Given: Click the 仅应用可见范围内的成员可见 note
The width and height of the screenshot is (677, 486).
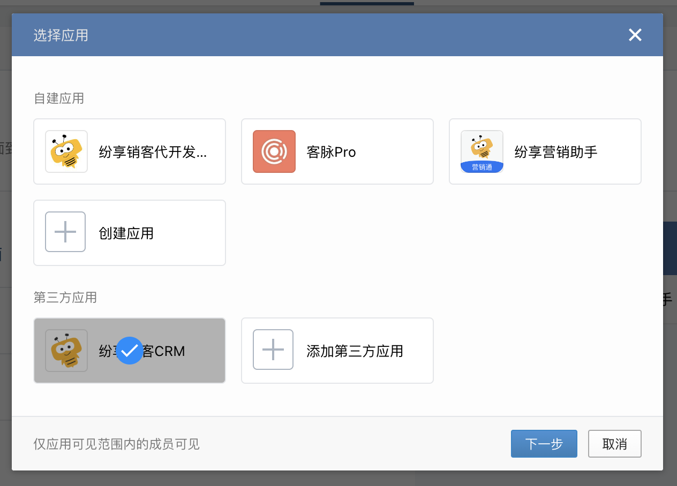Looking at the screenshot, I should pos(117,444).
